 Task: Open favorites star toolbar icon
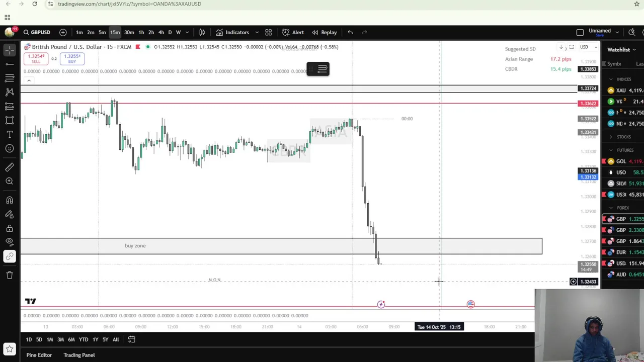[10, 348]
